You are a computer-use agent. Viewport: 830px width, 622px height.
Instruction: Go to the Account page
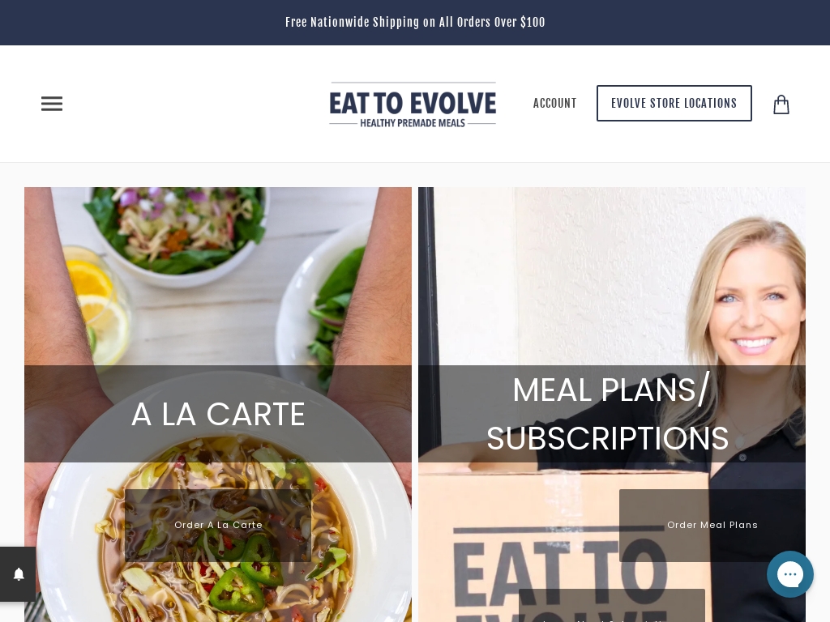(x=554, y=103)
